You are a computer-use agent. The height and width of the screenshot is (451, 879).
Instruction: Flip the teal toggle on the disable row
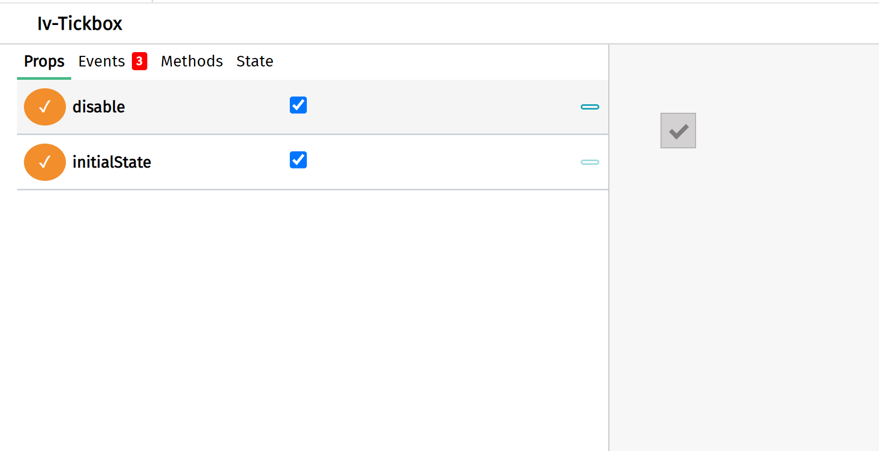[590, 107]
